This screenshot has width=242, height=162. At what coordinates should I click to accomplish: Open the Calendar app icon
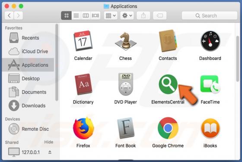[x=83, y=41]
